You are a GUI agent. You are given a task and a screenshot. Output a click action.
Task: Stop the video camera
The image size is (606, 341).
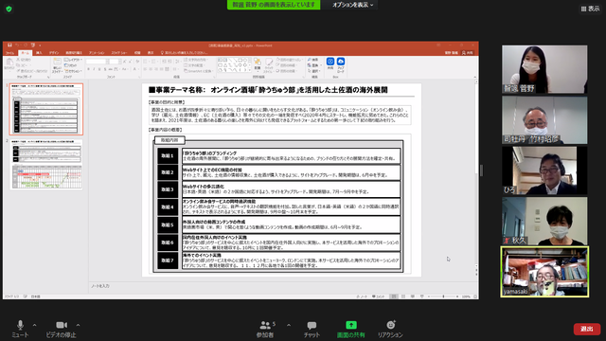click(x=61, y=329)
